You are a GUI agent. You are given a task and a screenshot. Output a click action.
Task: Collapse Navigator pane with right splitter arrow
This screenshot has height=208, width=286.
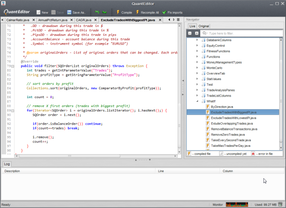click(183, 95)
